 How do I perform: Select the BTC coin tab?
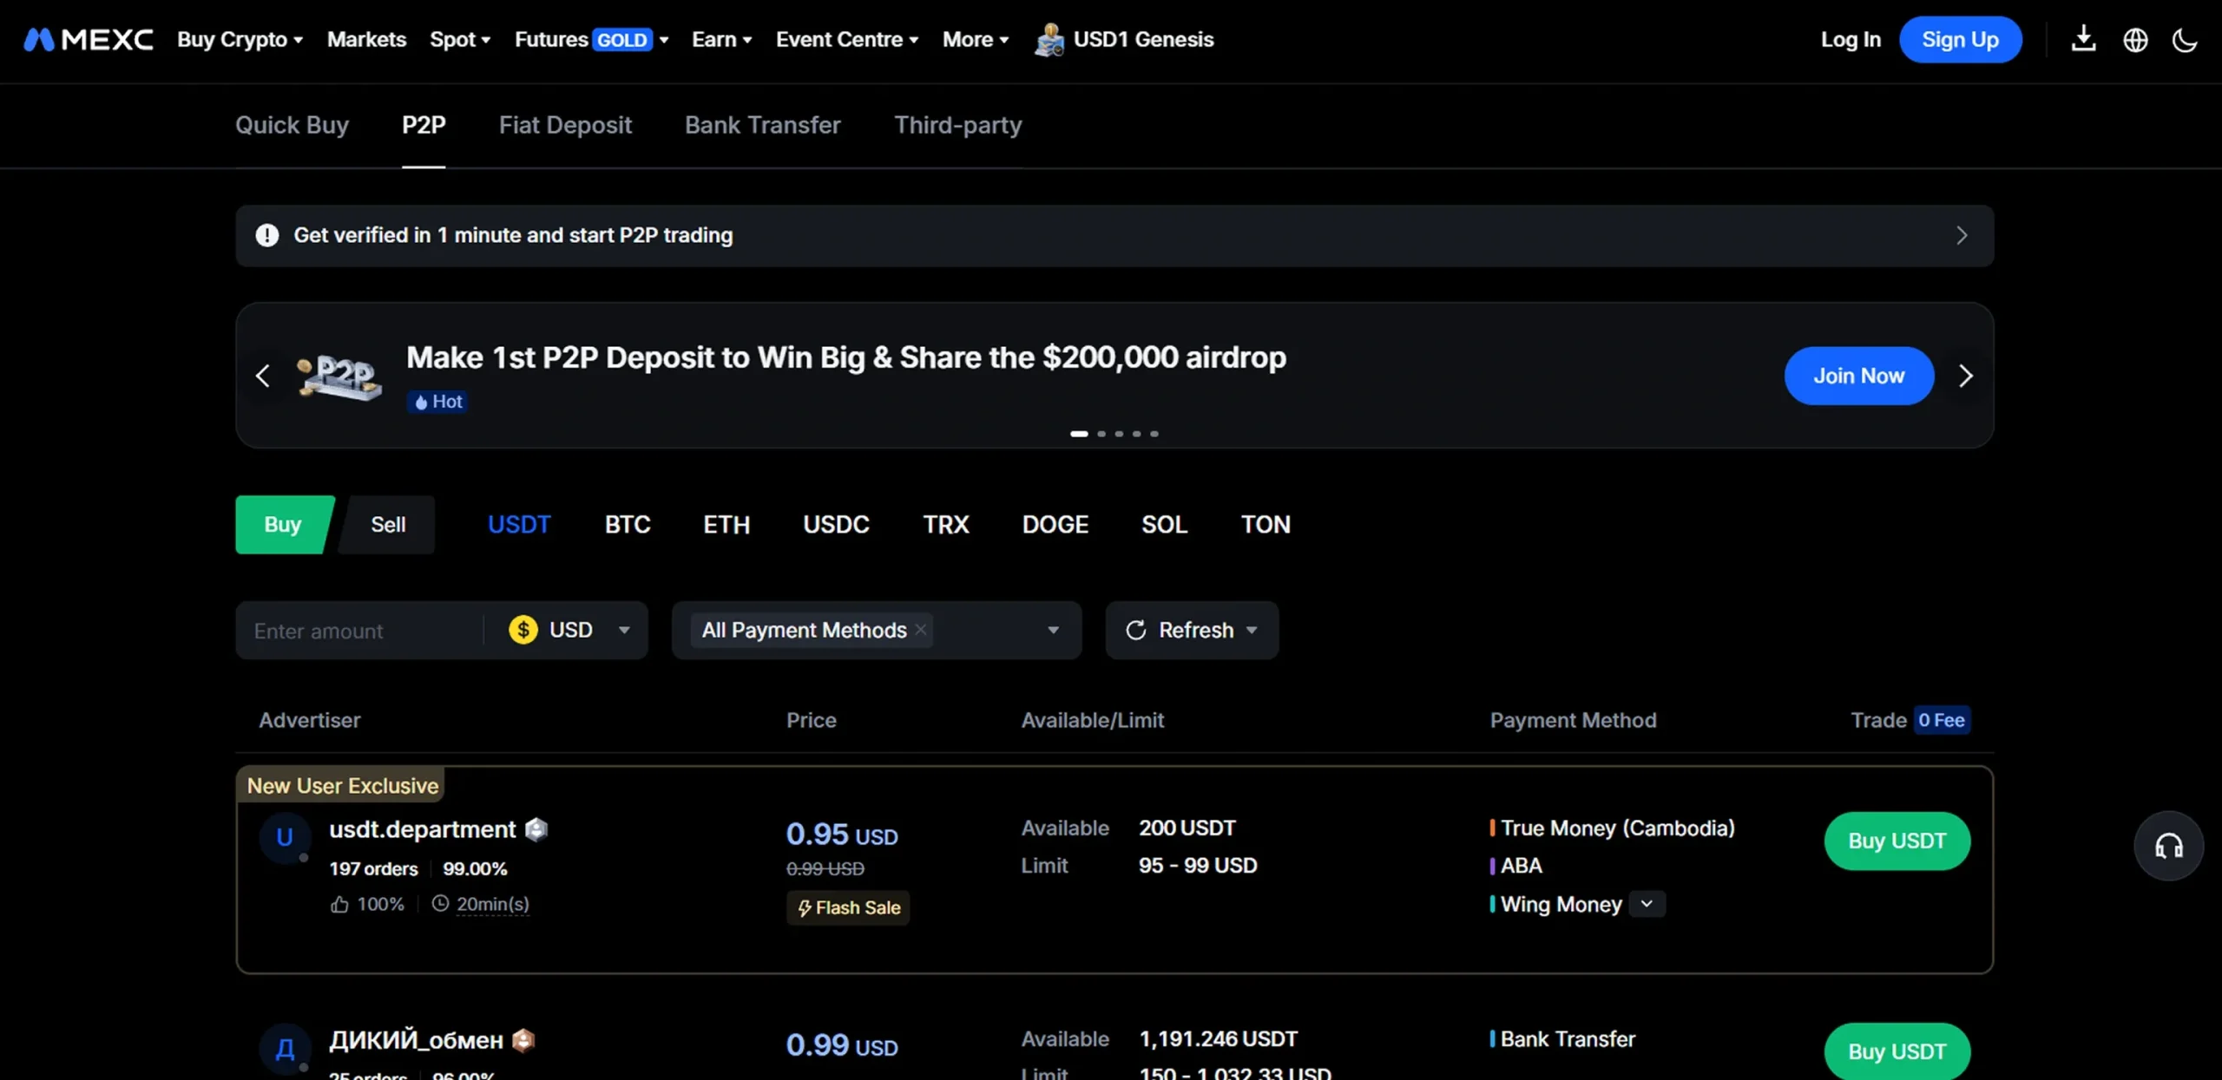coord(628,525)
